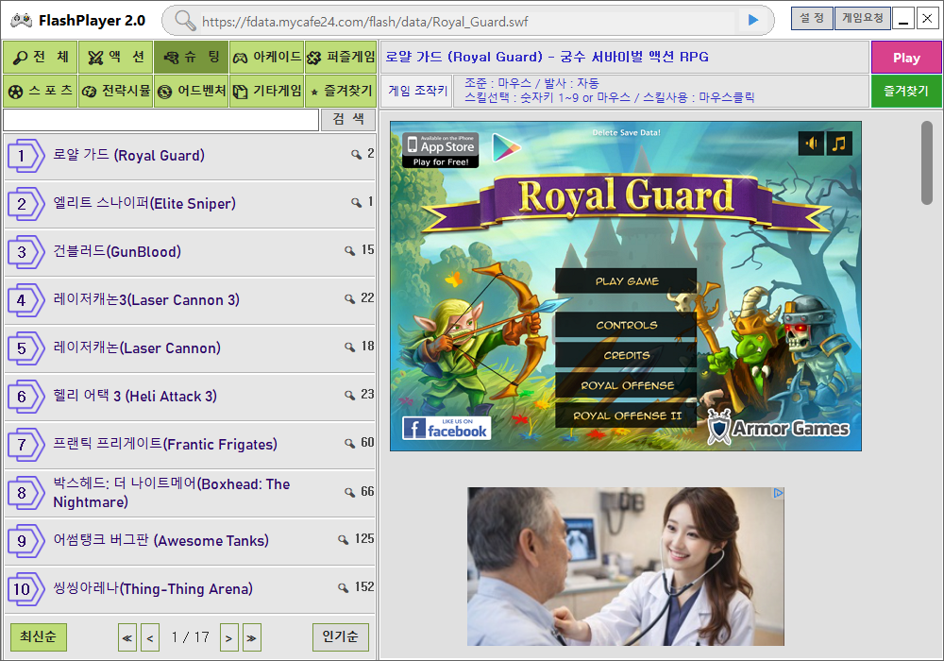Select 건블러드(GunBlood) in the game list
The height and width of the screenshot is (661, 944).
(190, 252)
